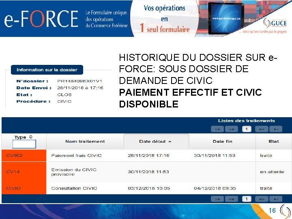Viewport: 292px width, 219px height.
Task: Go to previous page in top paginator
Action: 232,129
